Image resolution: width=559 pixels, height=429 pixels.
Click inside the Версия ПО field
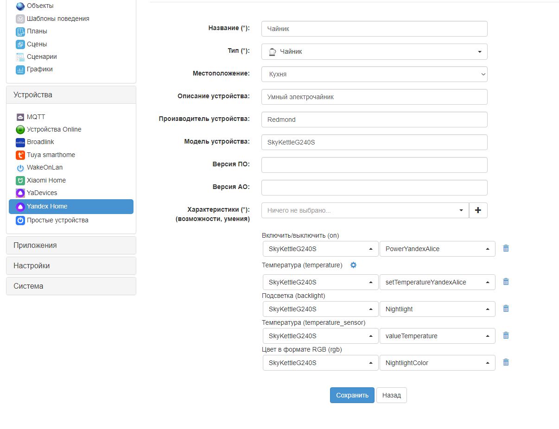[x=374, y=165]
